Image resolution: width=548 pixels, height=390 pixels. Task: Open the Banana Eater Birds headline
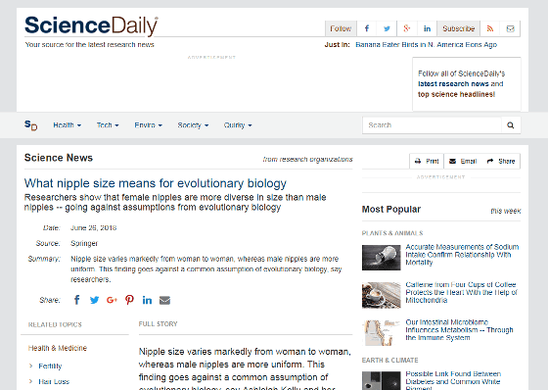[x=426, y=45]
